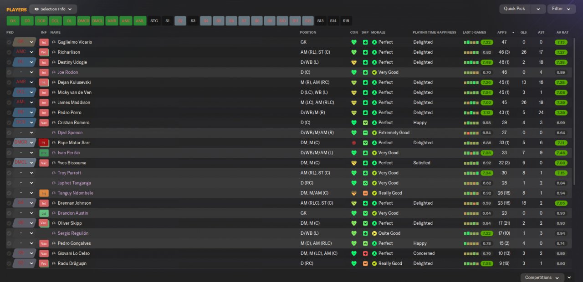
Task: Click Guglielmo Vicario's green condition heart
Action: click(x=354, y=42)
